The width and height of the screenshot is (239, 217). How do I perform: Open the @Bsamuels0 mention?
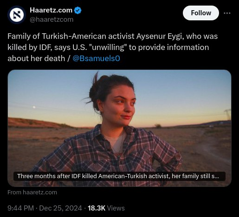pyautogui.click(x=96, y=58)
